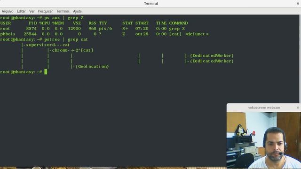
Task: Click the PID value 8574
Action: click(32, 29)
